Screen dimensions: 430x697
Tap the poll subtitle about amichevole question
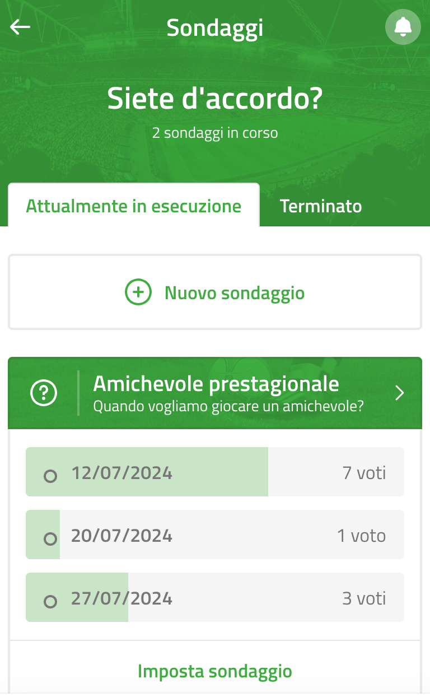pos(228,406)
